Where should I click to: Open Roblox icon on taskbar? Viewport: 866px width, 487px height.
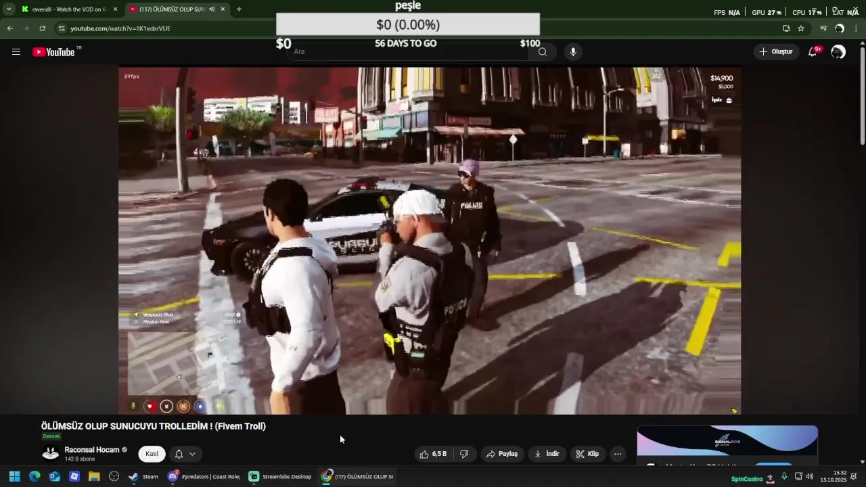pos(74,476)
